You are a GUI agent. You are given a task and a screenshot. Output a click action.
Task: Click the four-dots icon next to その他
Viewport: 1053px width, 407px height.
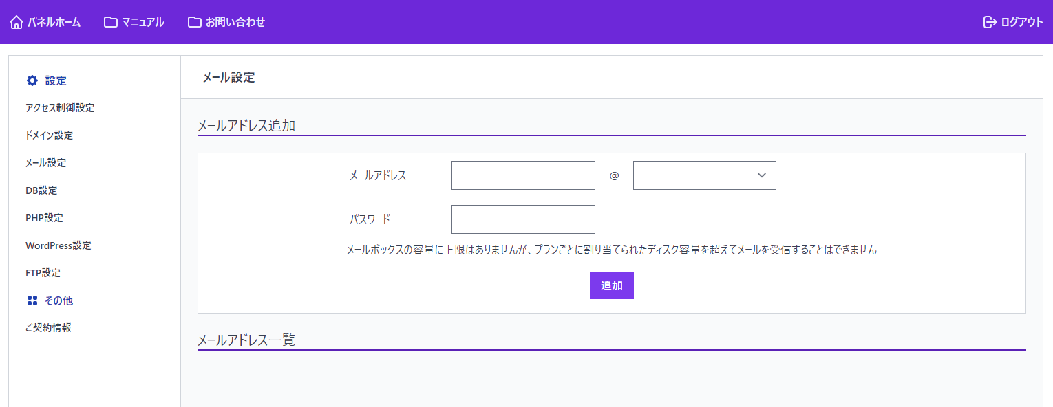click(32, 300)
